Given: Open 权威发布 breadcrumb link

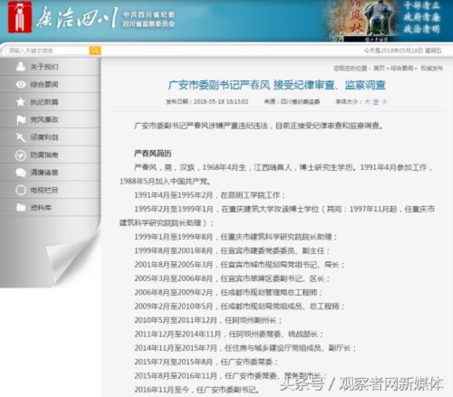Looking at the screenshot, I should [432, 68].
